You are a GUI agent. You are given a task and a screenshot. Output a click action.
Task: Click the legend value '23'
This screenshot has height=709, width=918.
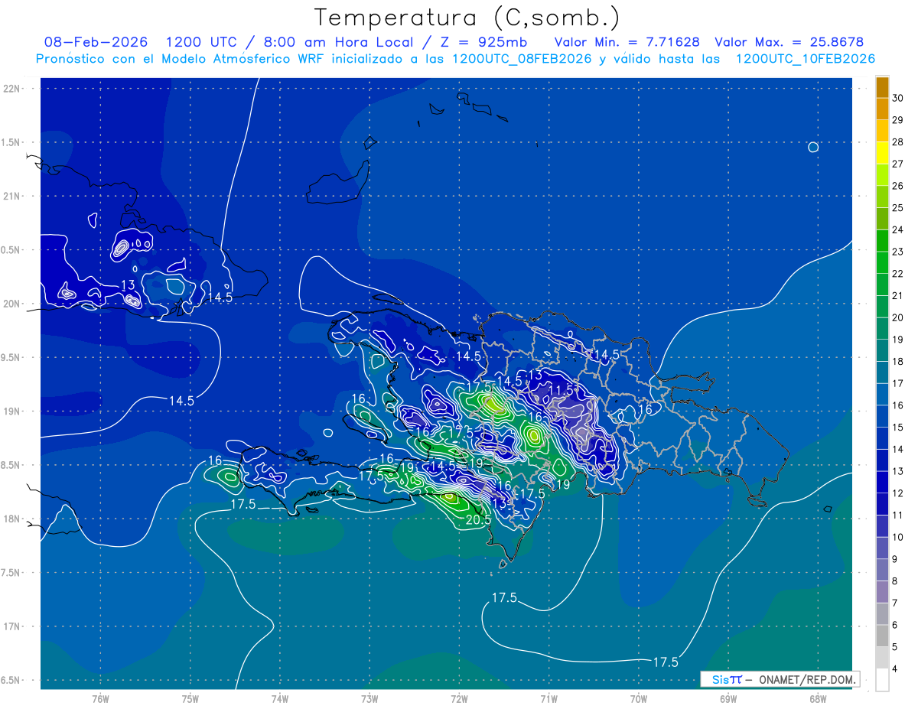(x=897, y=252)
